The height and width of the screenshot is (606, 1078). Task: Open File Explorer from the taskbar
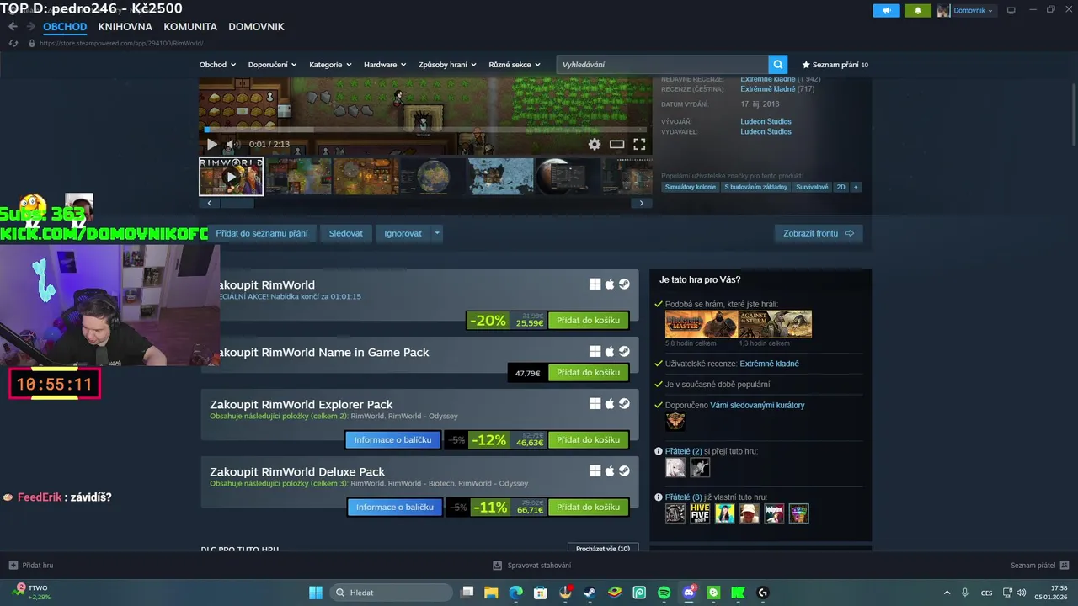[491, 593]
